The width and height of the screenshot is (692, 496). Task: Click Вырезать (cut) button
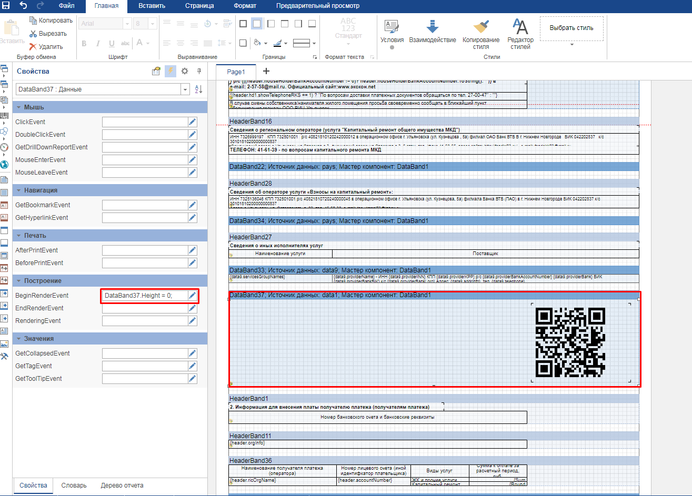pos(48,34)
